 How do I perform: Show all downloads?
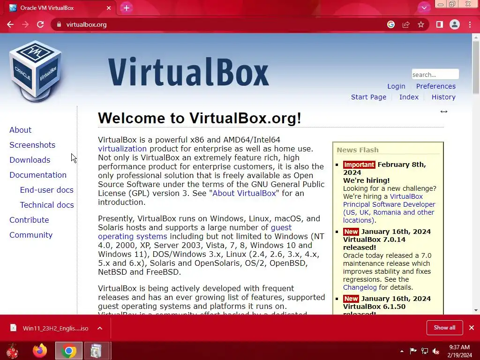tap(444, 328)
